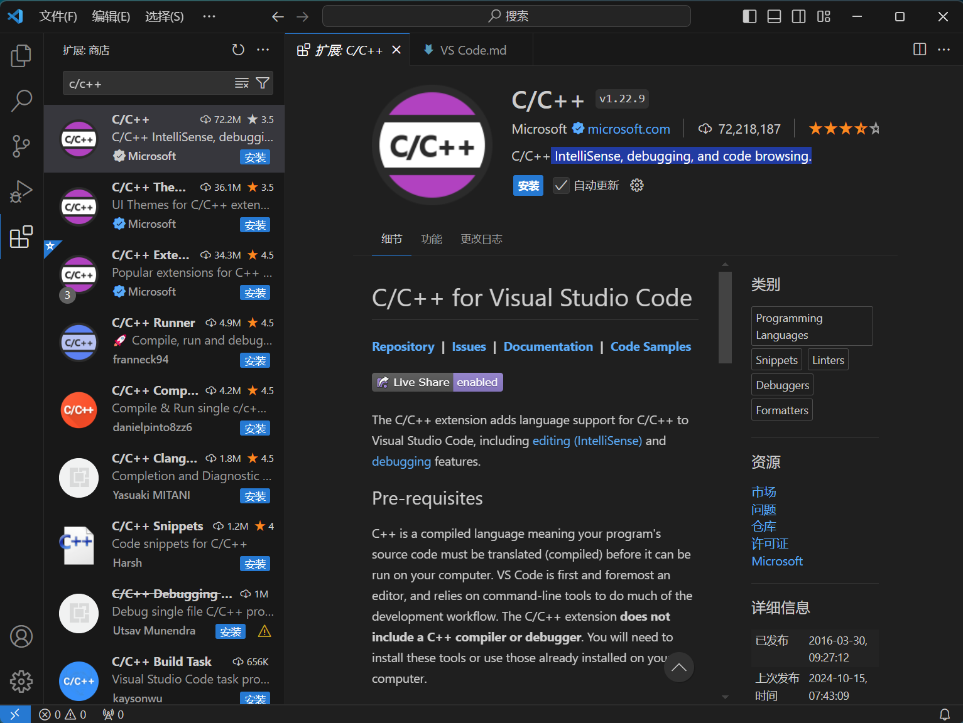Open the 许可证 license resource link

(770, 544)
